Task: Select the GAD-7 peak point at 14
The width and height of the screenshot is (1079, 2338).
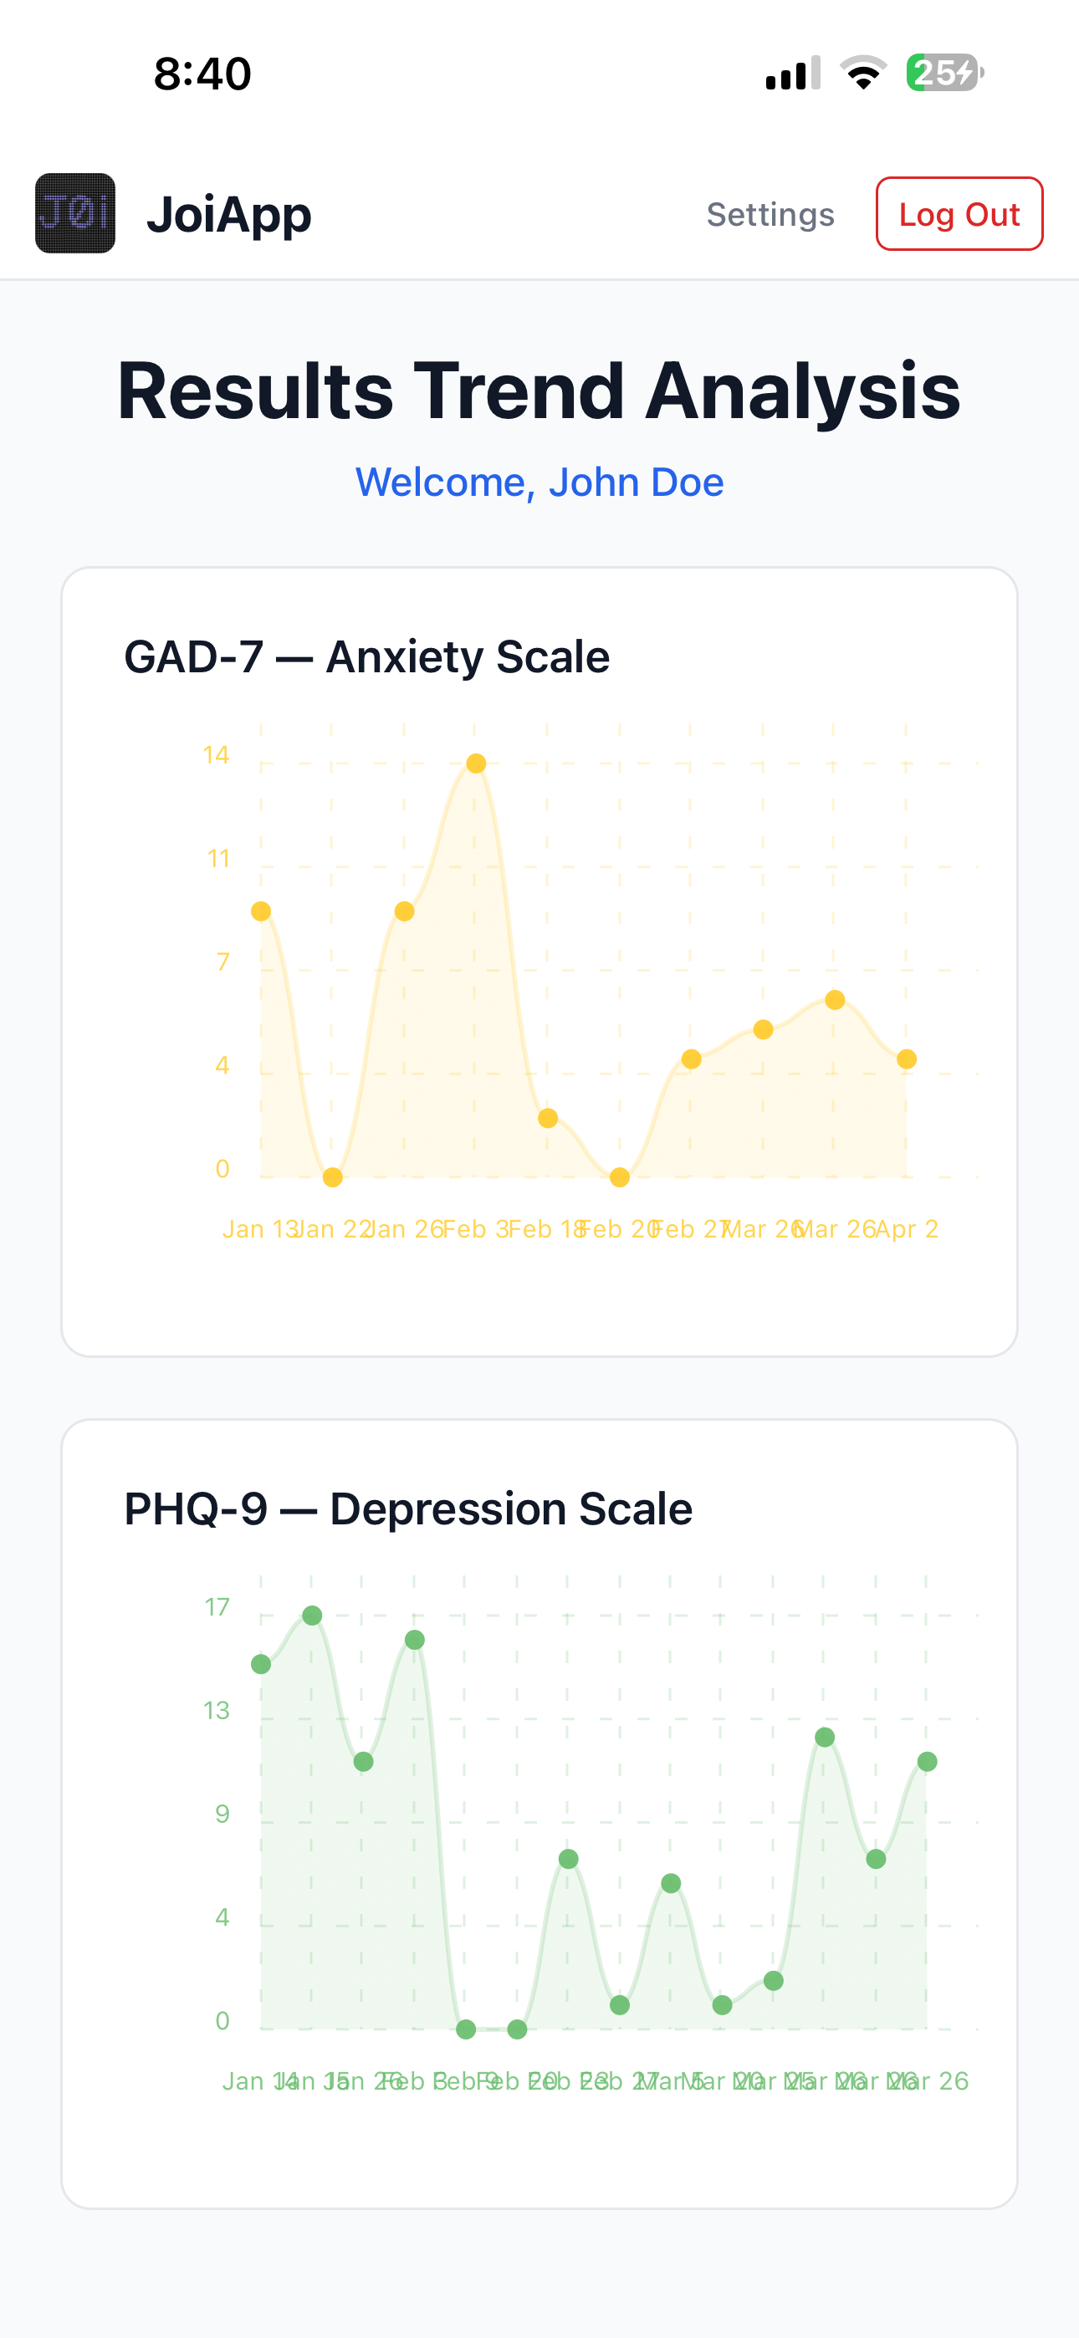Action: click(476, 763)
